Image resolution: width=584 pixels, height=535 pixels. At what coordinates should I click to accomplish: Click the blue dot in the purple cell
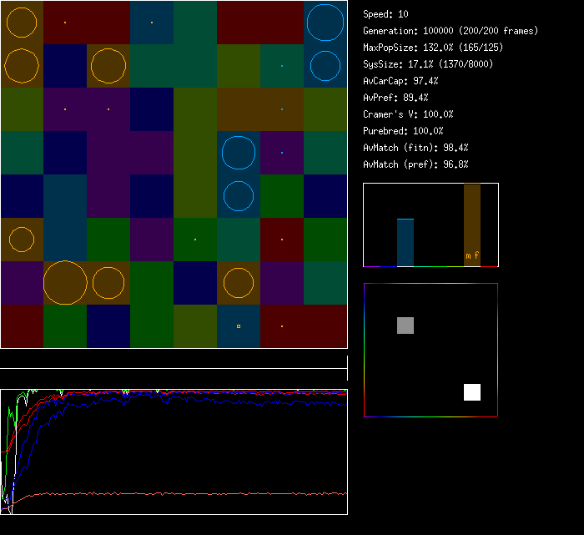tap(282, 153)
